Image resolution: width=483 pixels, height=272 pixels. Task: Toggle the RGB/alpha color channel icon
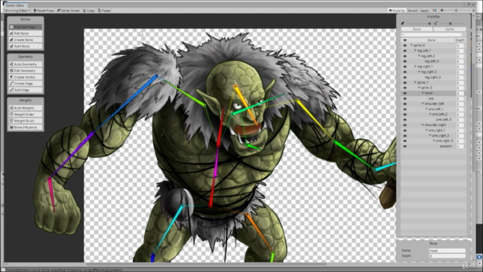pos(435,11)
